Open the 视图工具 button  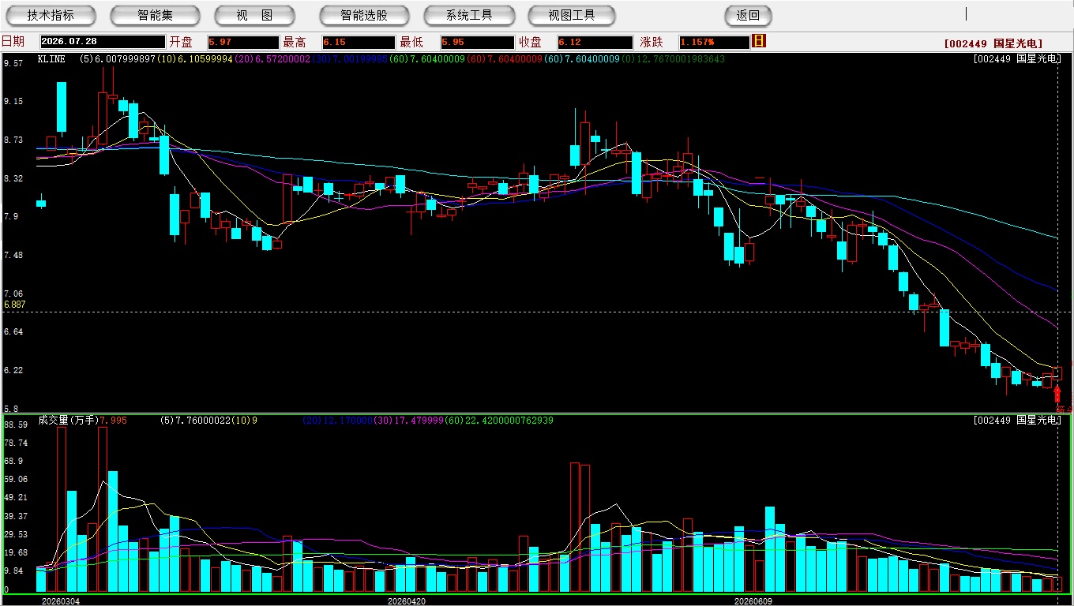tap(573, 15)
